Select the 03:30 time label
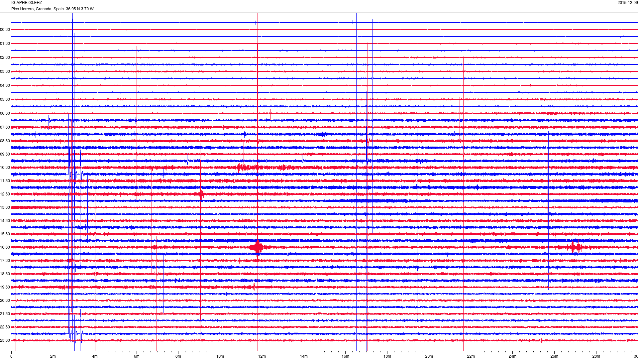The width and height of the screenshot is (638, 359). coord(5,71)
